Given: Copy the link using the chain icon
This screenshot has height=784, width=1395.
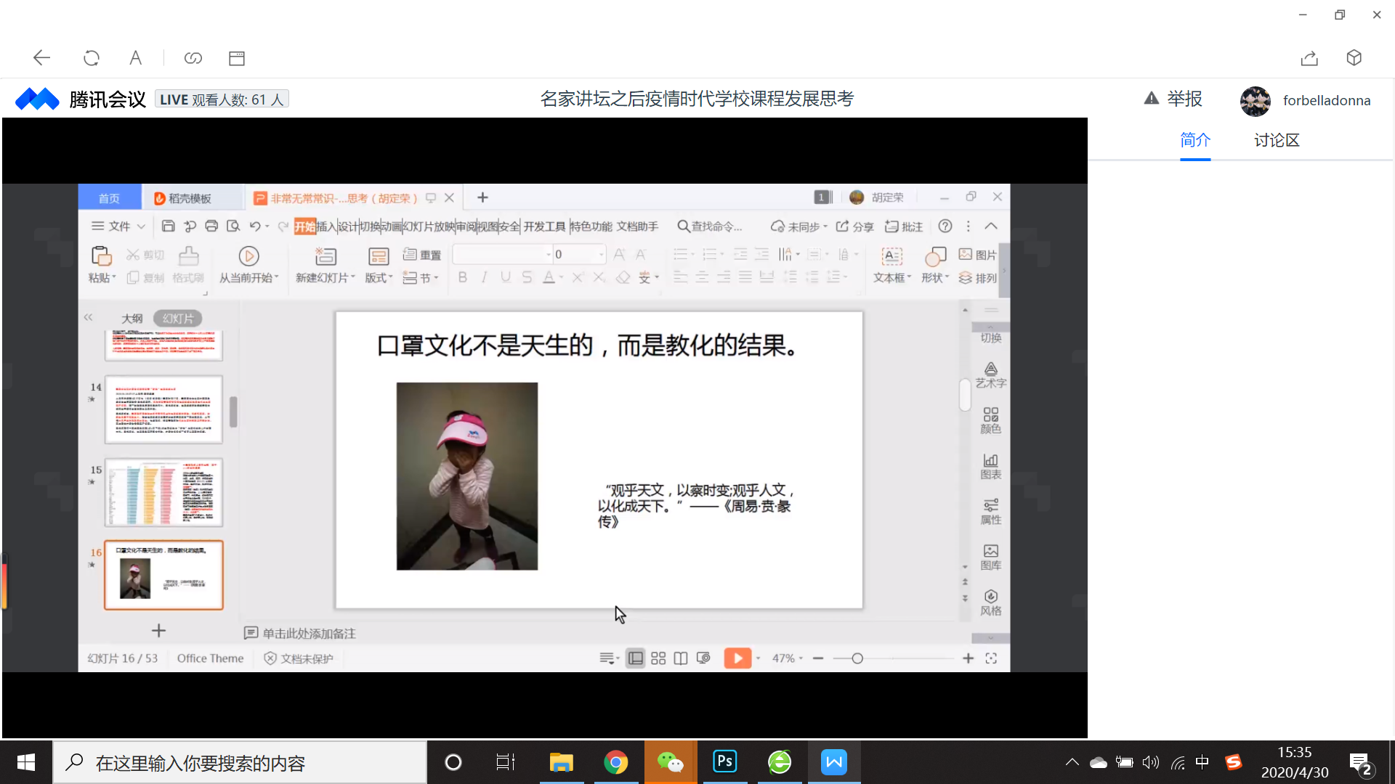Looking at the screenshot, I should [193, 58].
